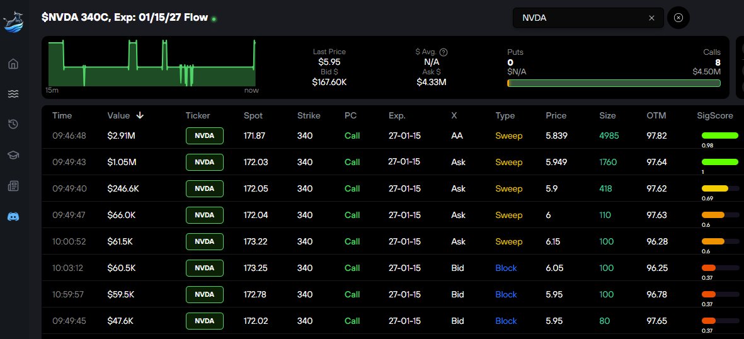Clear the NVDA search text with X

651,18
